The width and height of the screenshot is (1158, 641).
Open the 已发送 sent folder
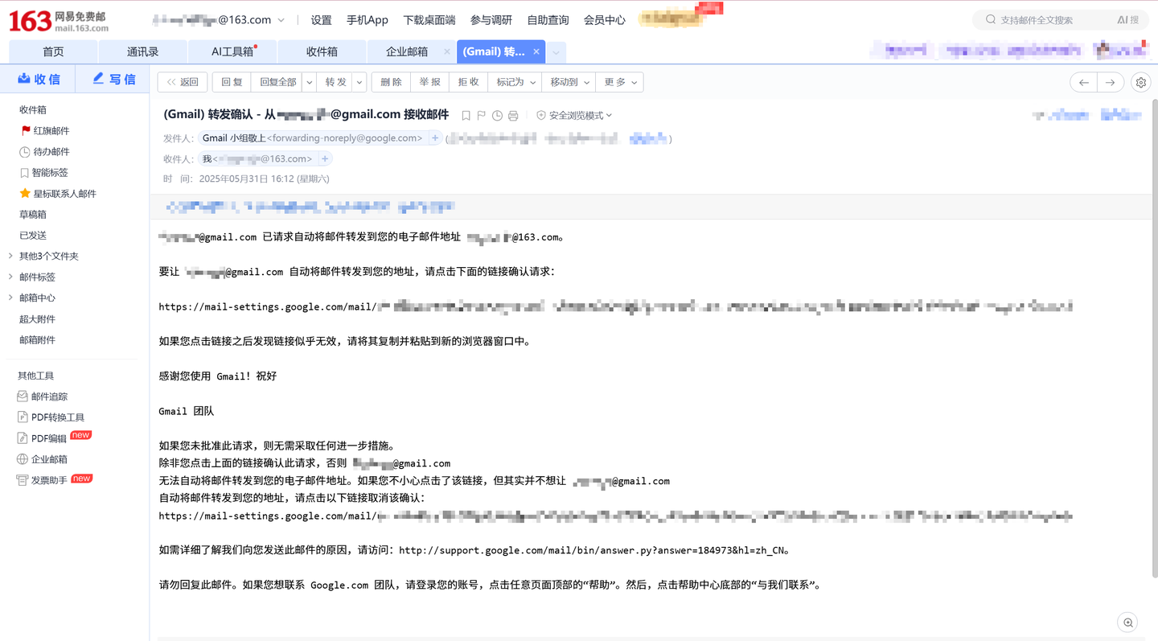click(33, 236)
